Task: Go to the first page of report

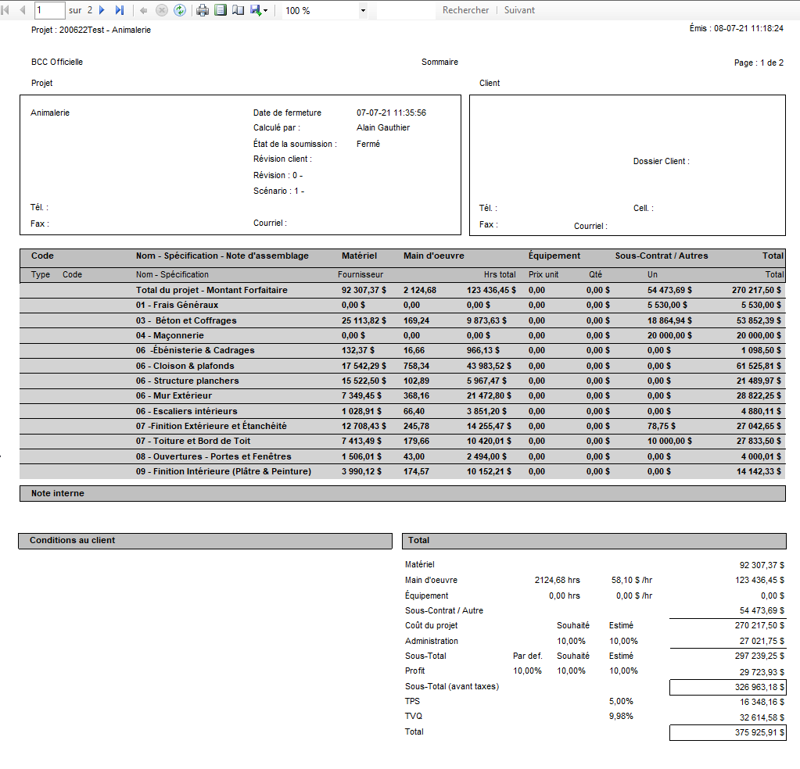Action: pos(6,10)
